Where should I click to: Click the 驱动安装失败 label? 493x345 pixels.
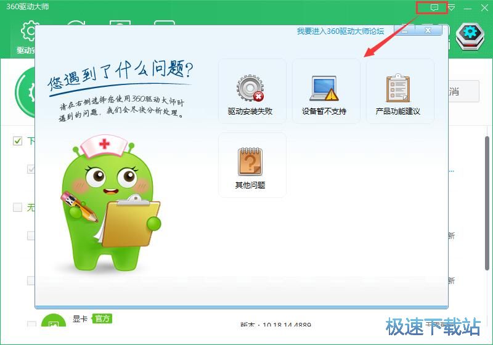pyautogui.click(x=250, y=112)
